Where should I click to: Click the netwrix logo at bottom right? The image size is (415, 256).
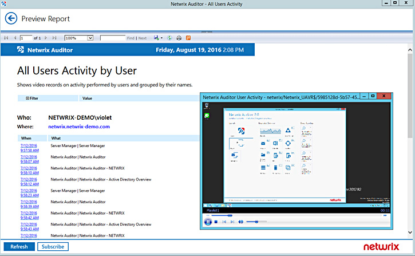(x=381, y=247)
